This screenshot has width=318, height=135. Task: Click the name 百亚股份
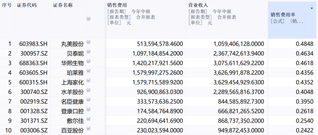point(72,131)
